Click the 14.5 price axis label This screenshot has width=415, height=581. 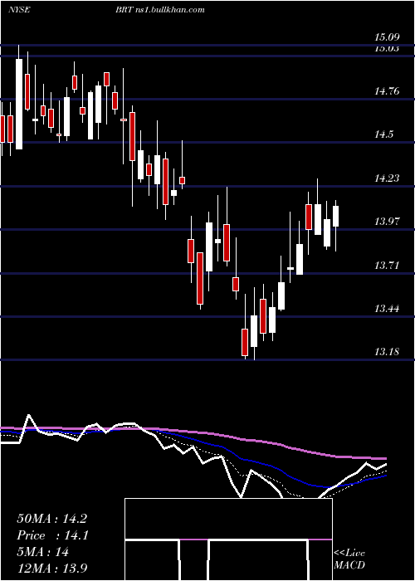[x=383, y=134]
